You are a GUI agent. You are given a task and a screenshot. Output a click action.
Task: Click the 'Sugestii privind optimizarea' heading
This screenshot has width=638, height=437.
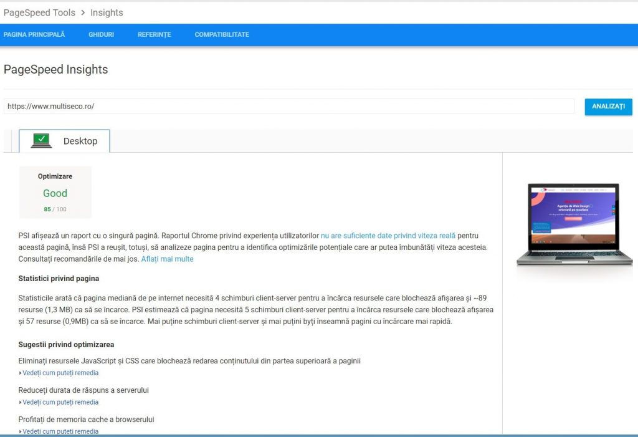pyautogui.click(x=66, y=345)
